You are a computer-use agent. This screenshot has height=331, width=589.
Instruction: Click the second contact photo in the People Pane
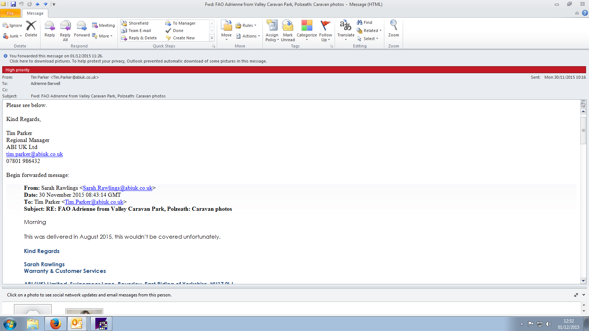(84, 312)
